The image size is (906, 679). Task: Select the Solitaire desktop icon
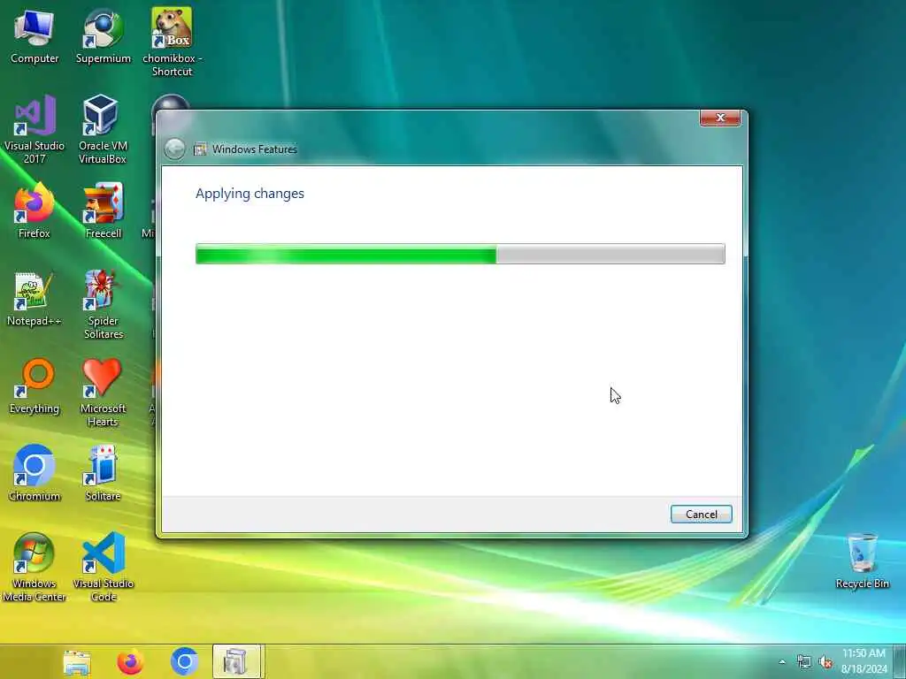click(x=103, y=474)
